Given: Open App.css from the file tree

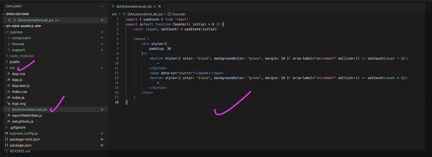Looking at the screenshot, I should [x=19, y=74].
